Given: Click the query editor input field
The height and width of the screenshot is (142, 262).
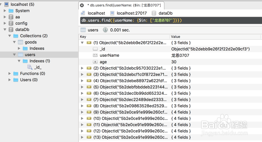Looking at the screenshot, I should (171, 20).
